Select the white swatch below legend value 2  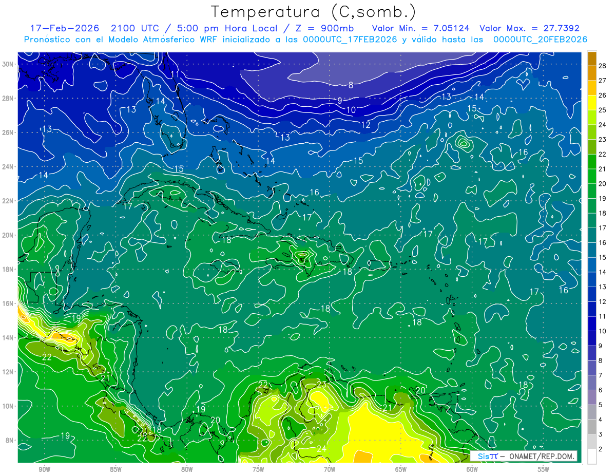click(592, 456)
